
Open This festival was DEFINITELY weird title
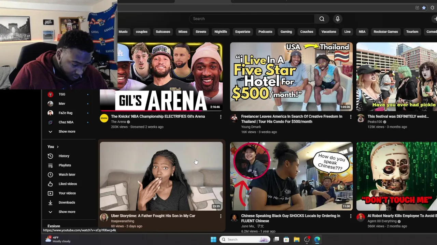coord(398,116)
